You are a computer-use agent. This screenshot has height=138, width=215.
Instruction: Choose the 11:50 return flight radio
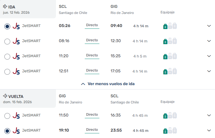pos(7,116)
